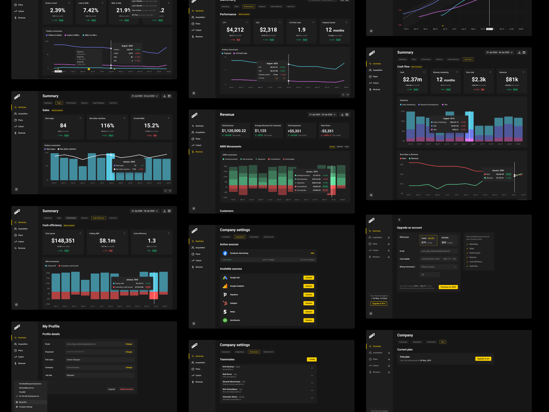Switch to the Performance tab on the Sales summary screen
Screen dimensions: 549x412
[x=71, y=103]
